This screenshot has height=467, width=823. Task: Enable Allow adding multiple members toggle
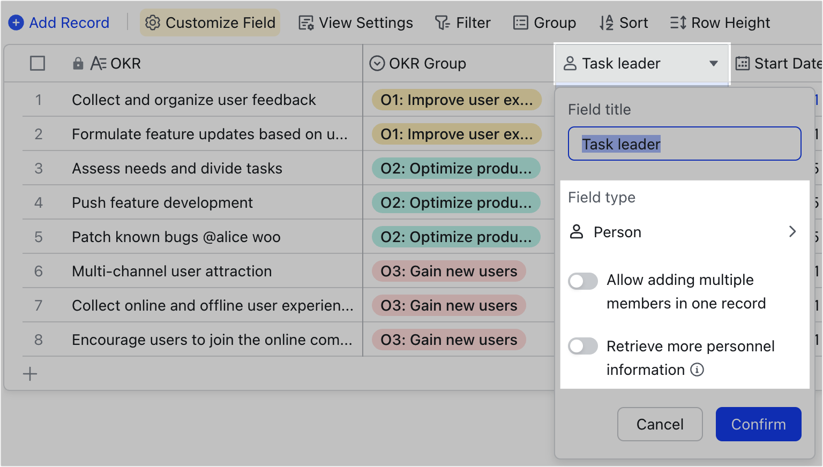point(583,281)
